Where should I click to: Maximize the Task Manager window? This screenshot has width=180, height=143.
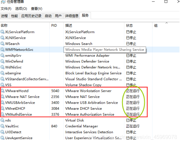point(166,1)
